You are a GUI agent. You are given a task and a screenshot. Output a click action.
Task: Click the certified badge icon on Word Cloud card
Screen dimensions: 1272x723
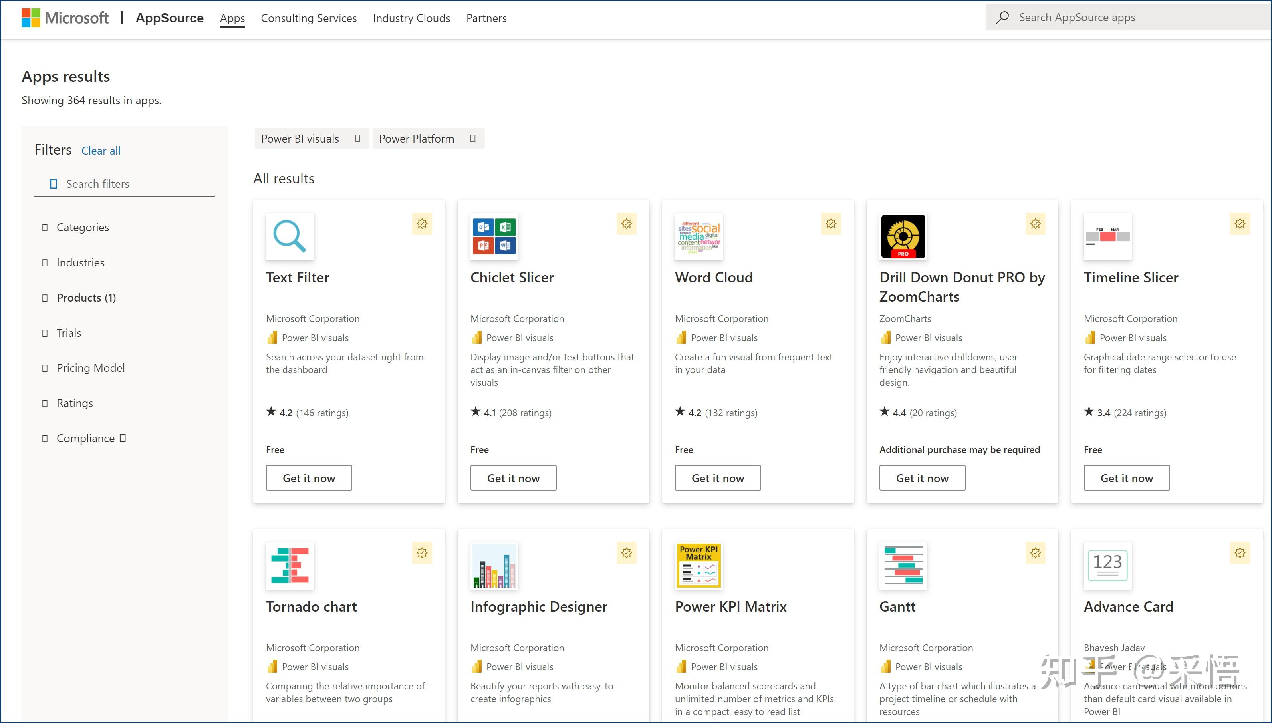pos(831,224)
